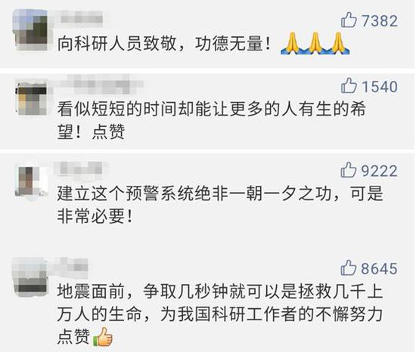This screenshot has width=416, height=352.
Task: Click the blurred username above 建立这个预警系统
Action: [x=81, y=168]
